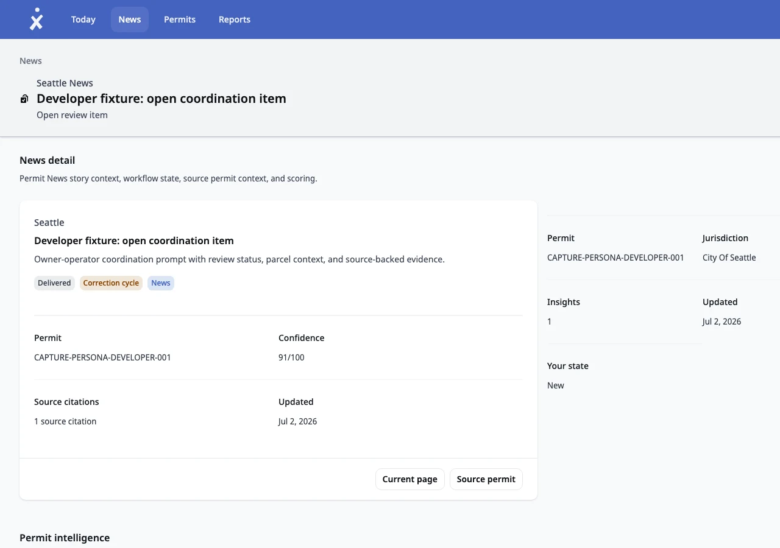780x548 pixels.
Task: Click the card's 'Seattle' label
Action: [49, 223]
